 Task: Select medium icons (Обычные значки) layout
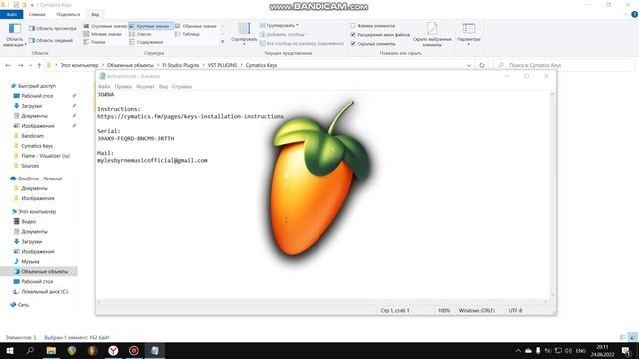click(x=196, y=26)
